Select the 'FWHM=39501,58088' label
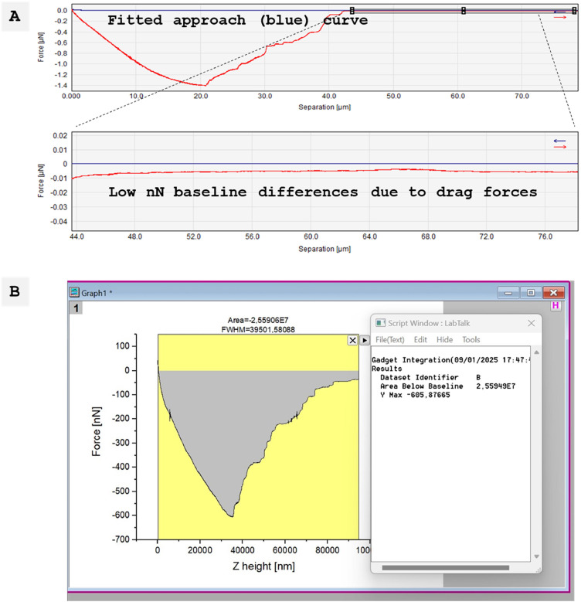Image resolution: width=581 pixels, height=602 pixels. click(x=258, y=329)
